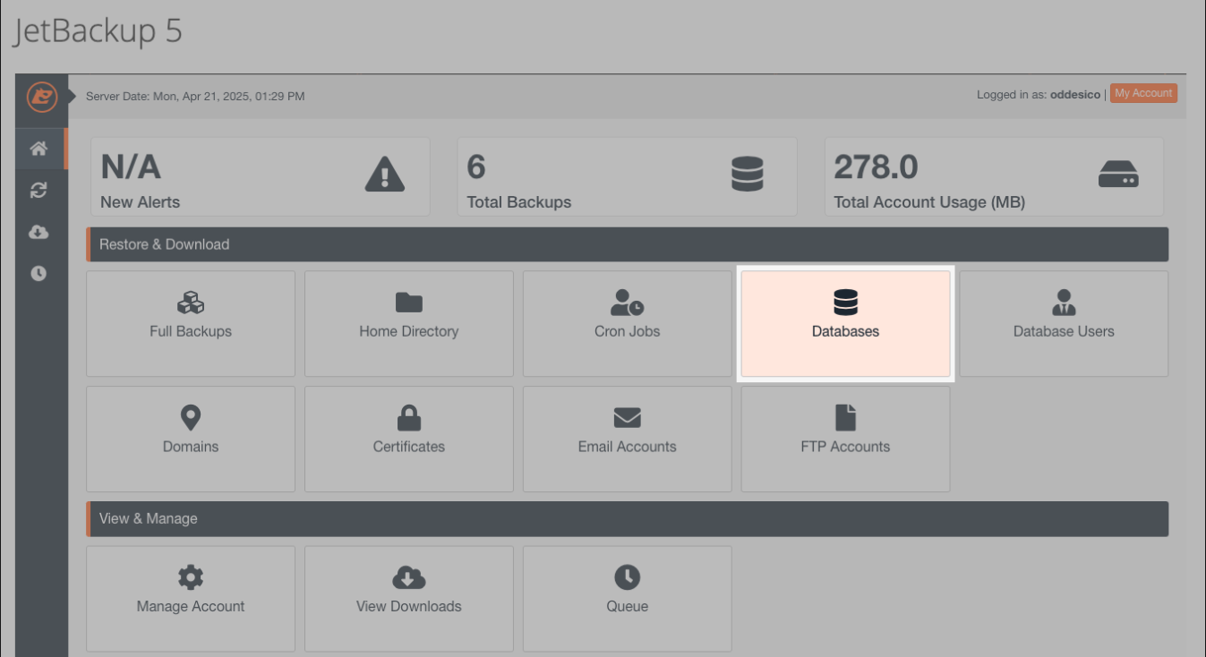Open the Certificates tile
Image resolution: width=1206 pixels, height=657 pixels.
[x=409, y=439]
